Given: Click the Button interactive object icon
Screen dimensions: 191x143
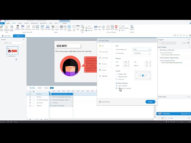Looking at the screenshot, I should 95,27.
